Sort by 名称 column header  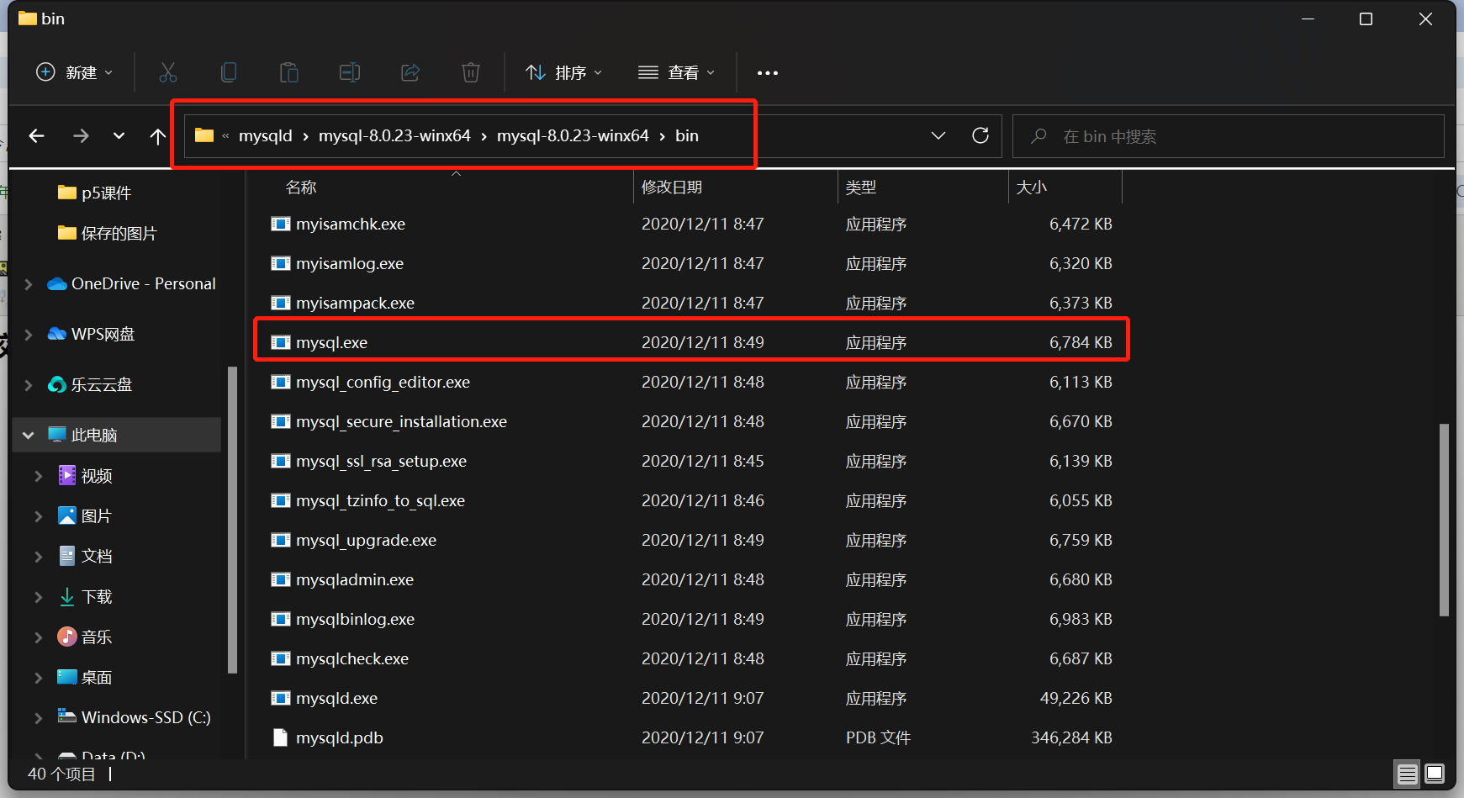point(301,188)
